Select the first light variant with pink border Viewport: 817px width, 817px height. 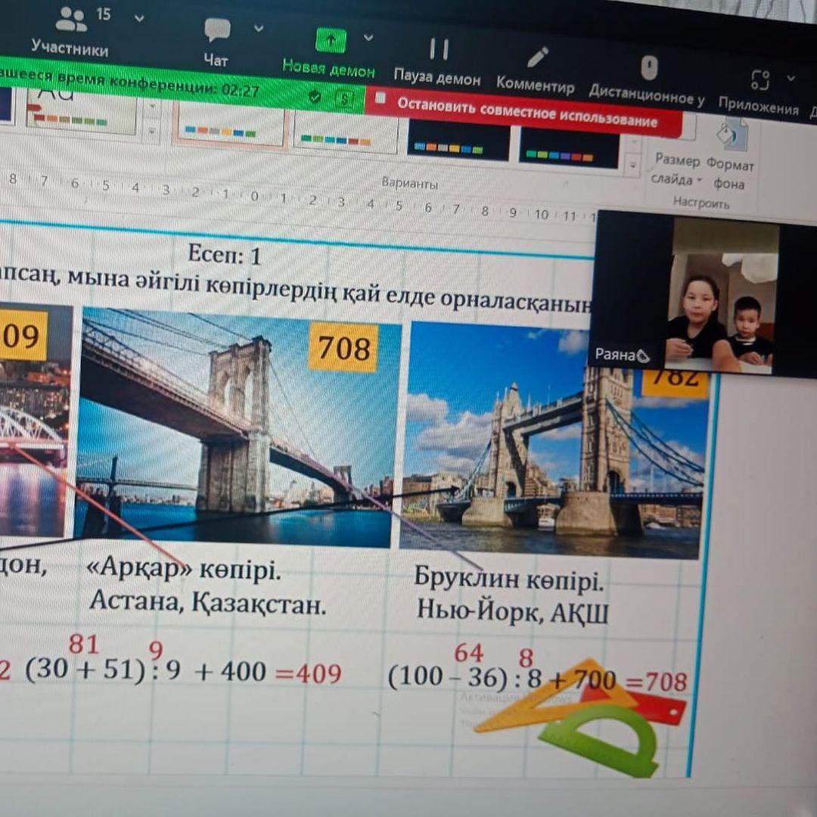coord(230,124)
